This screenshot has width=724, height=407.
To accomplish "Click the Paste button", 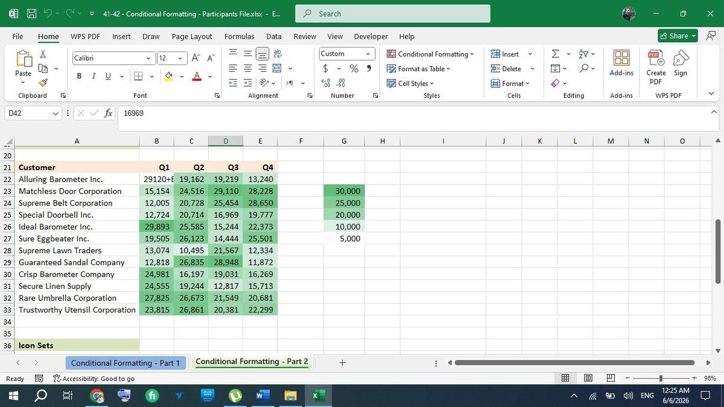I will pyautogui.click(x=24, y=65).
